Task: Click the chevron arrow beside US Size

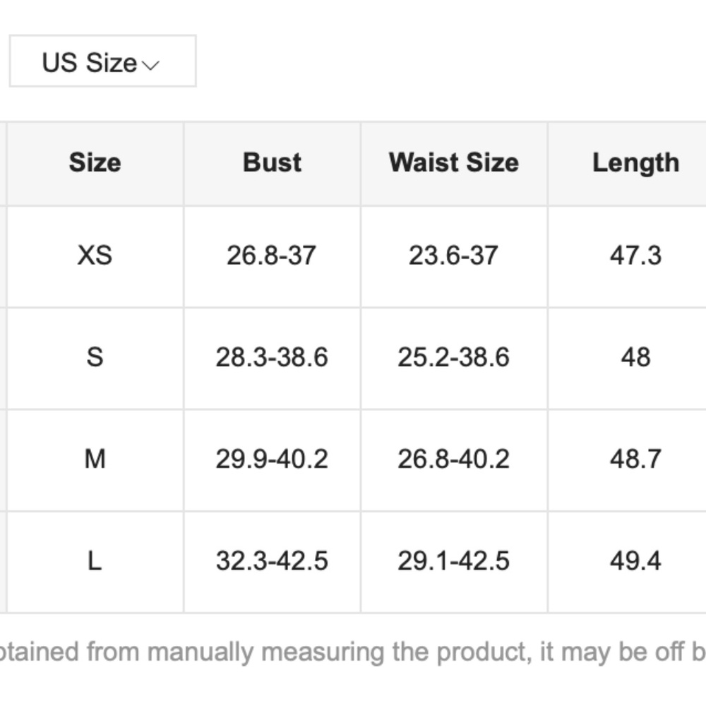Action: tap(150, 66)
